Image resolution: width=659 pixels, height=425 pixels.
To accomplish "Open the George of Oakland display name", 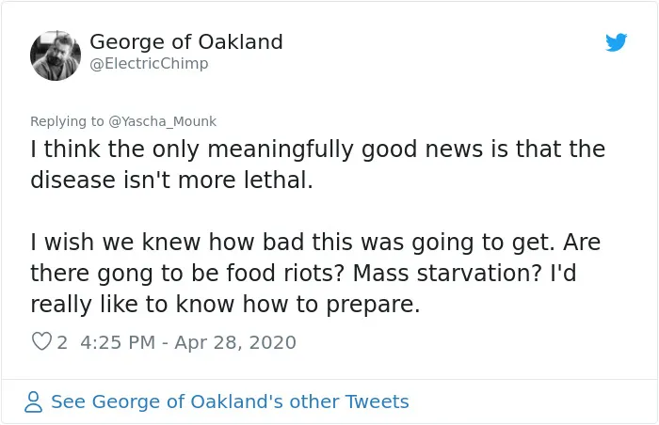I will click(x=186, y=41).
